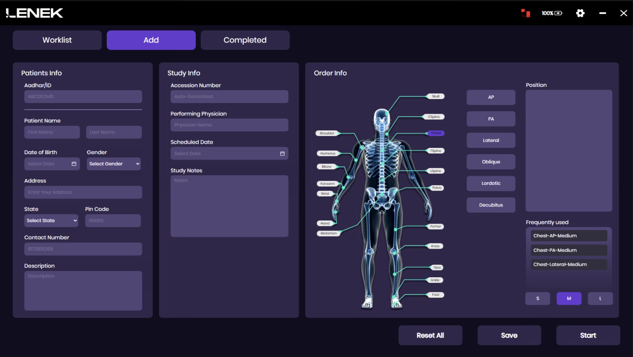Open the Select Gender dropdown
This screenshot has height=357, width=633.
point(114,164)
